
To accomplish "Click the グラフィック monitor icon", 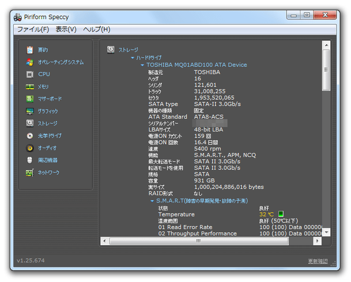I will tap(30, 111).
